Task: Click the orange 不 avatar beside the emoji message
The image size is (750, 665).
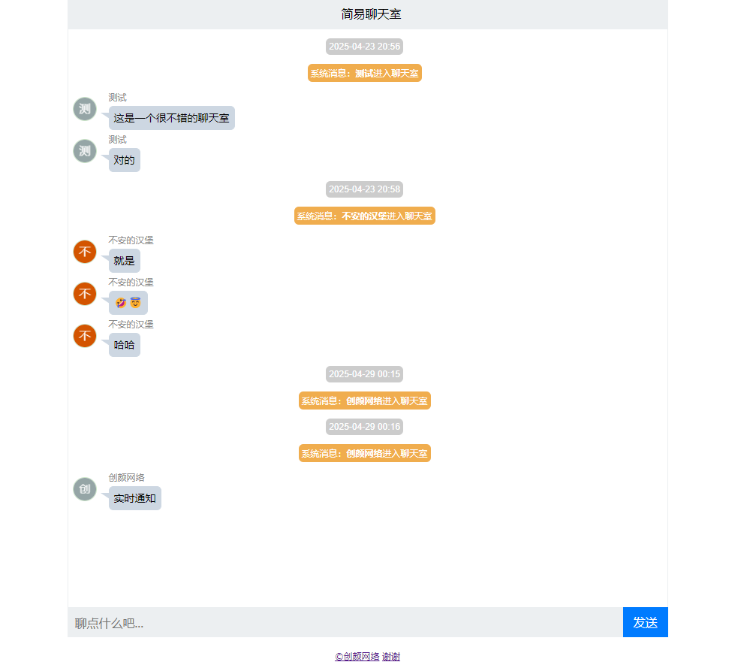Action: tap(85, 294)
